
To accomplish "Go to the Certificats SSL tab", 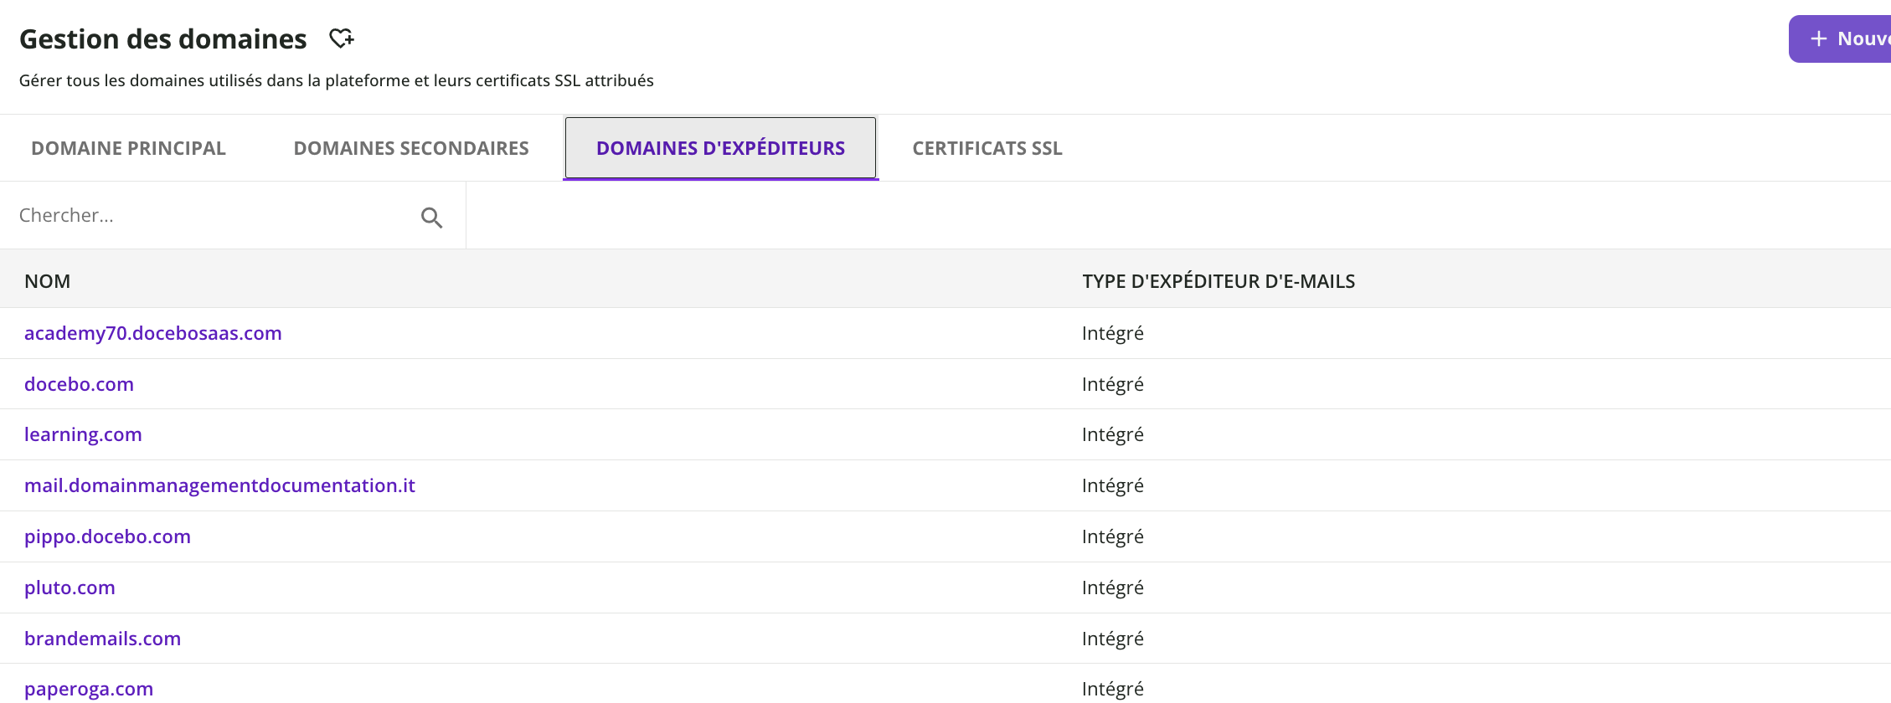I will (x=987, y=148).
